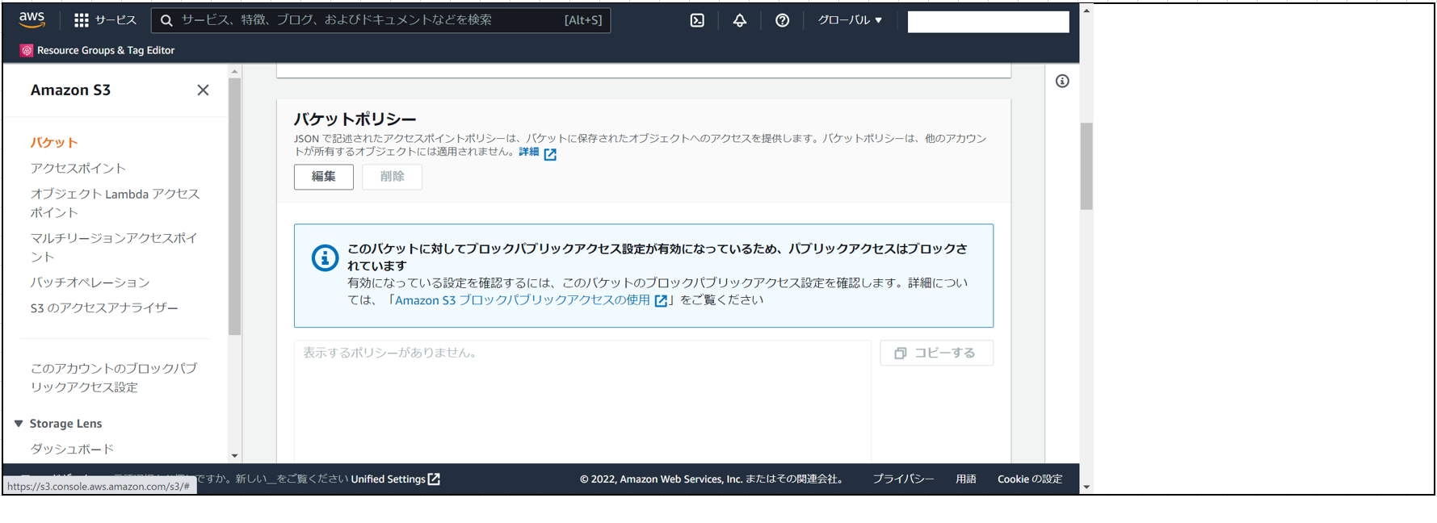
Task: Click the sidebar scroll down arrow
Action: [x=235, y=456]
